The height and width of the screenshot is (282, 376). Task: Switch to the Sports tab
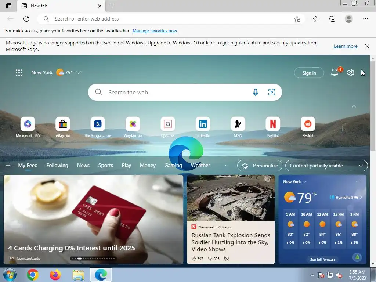pyautogui.click(x=105, y=166)
